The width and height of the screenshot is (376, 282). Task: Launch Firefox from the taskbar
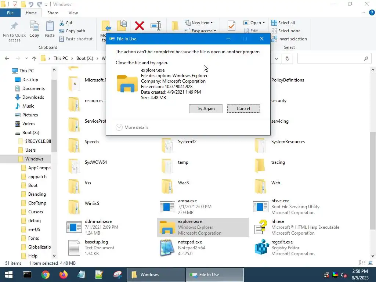64,275
